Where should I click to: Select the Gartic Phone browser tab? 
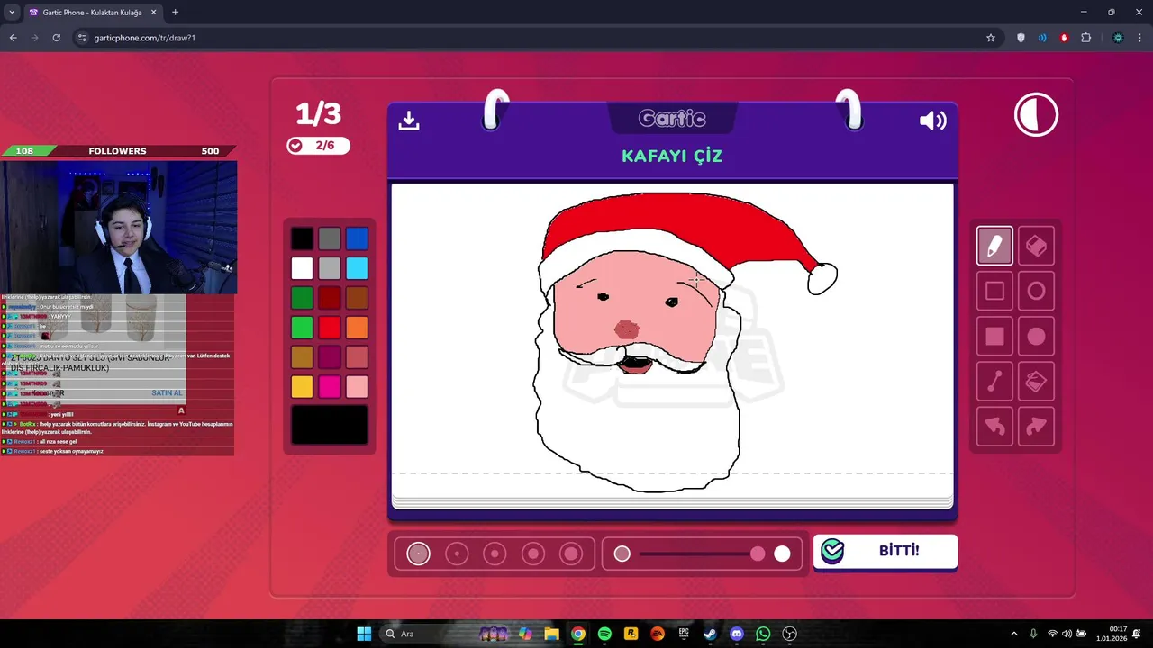tap(92, 13)
